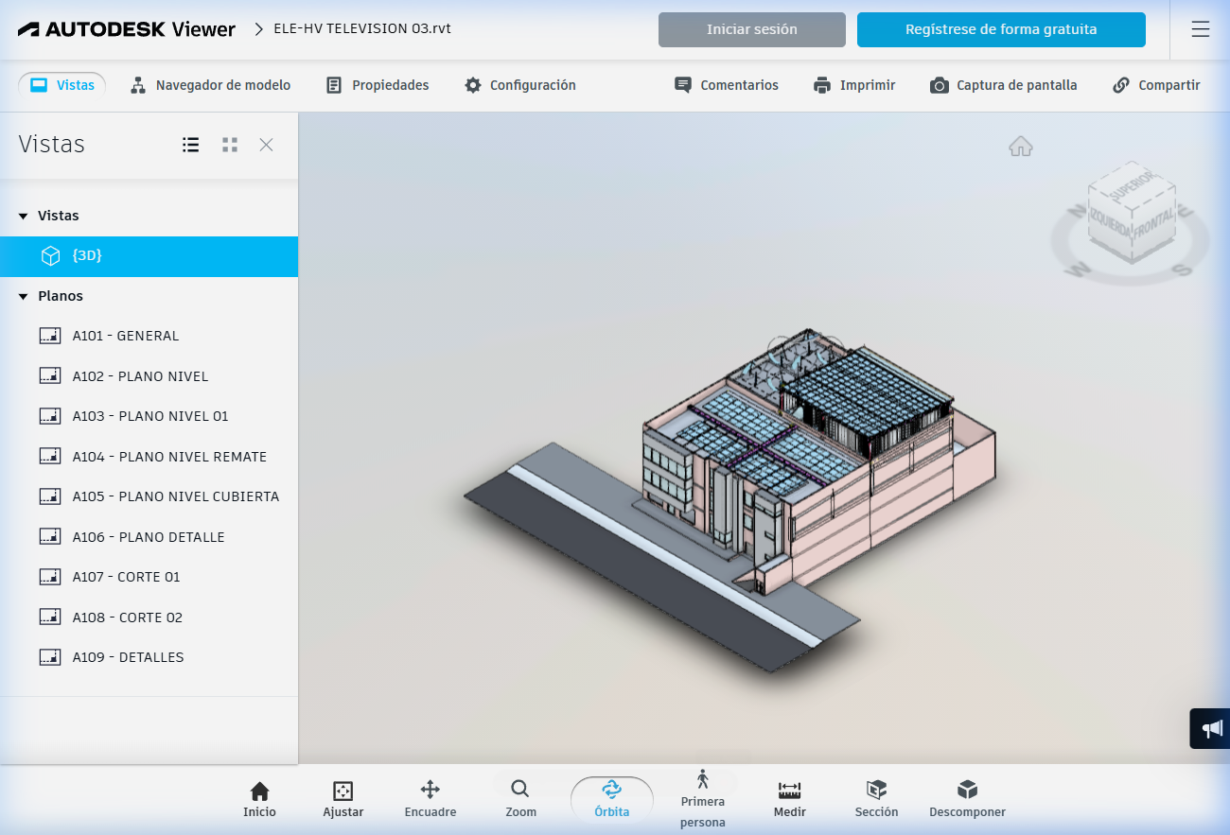1230x835 pixels.
Task: Open the Sección tool
Action: pos(876,799)
